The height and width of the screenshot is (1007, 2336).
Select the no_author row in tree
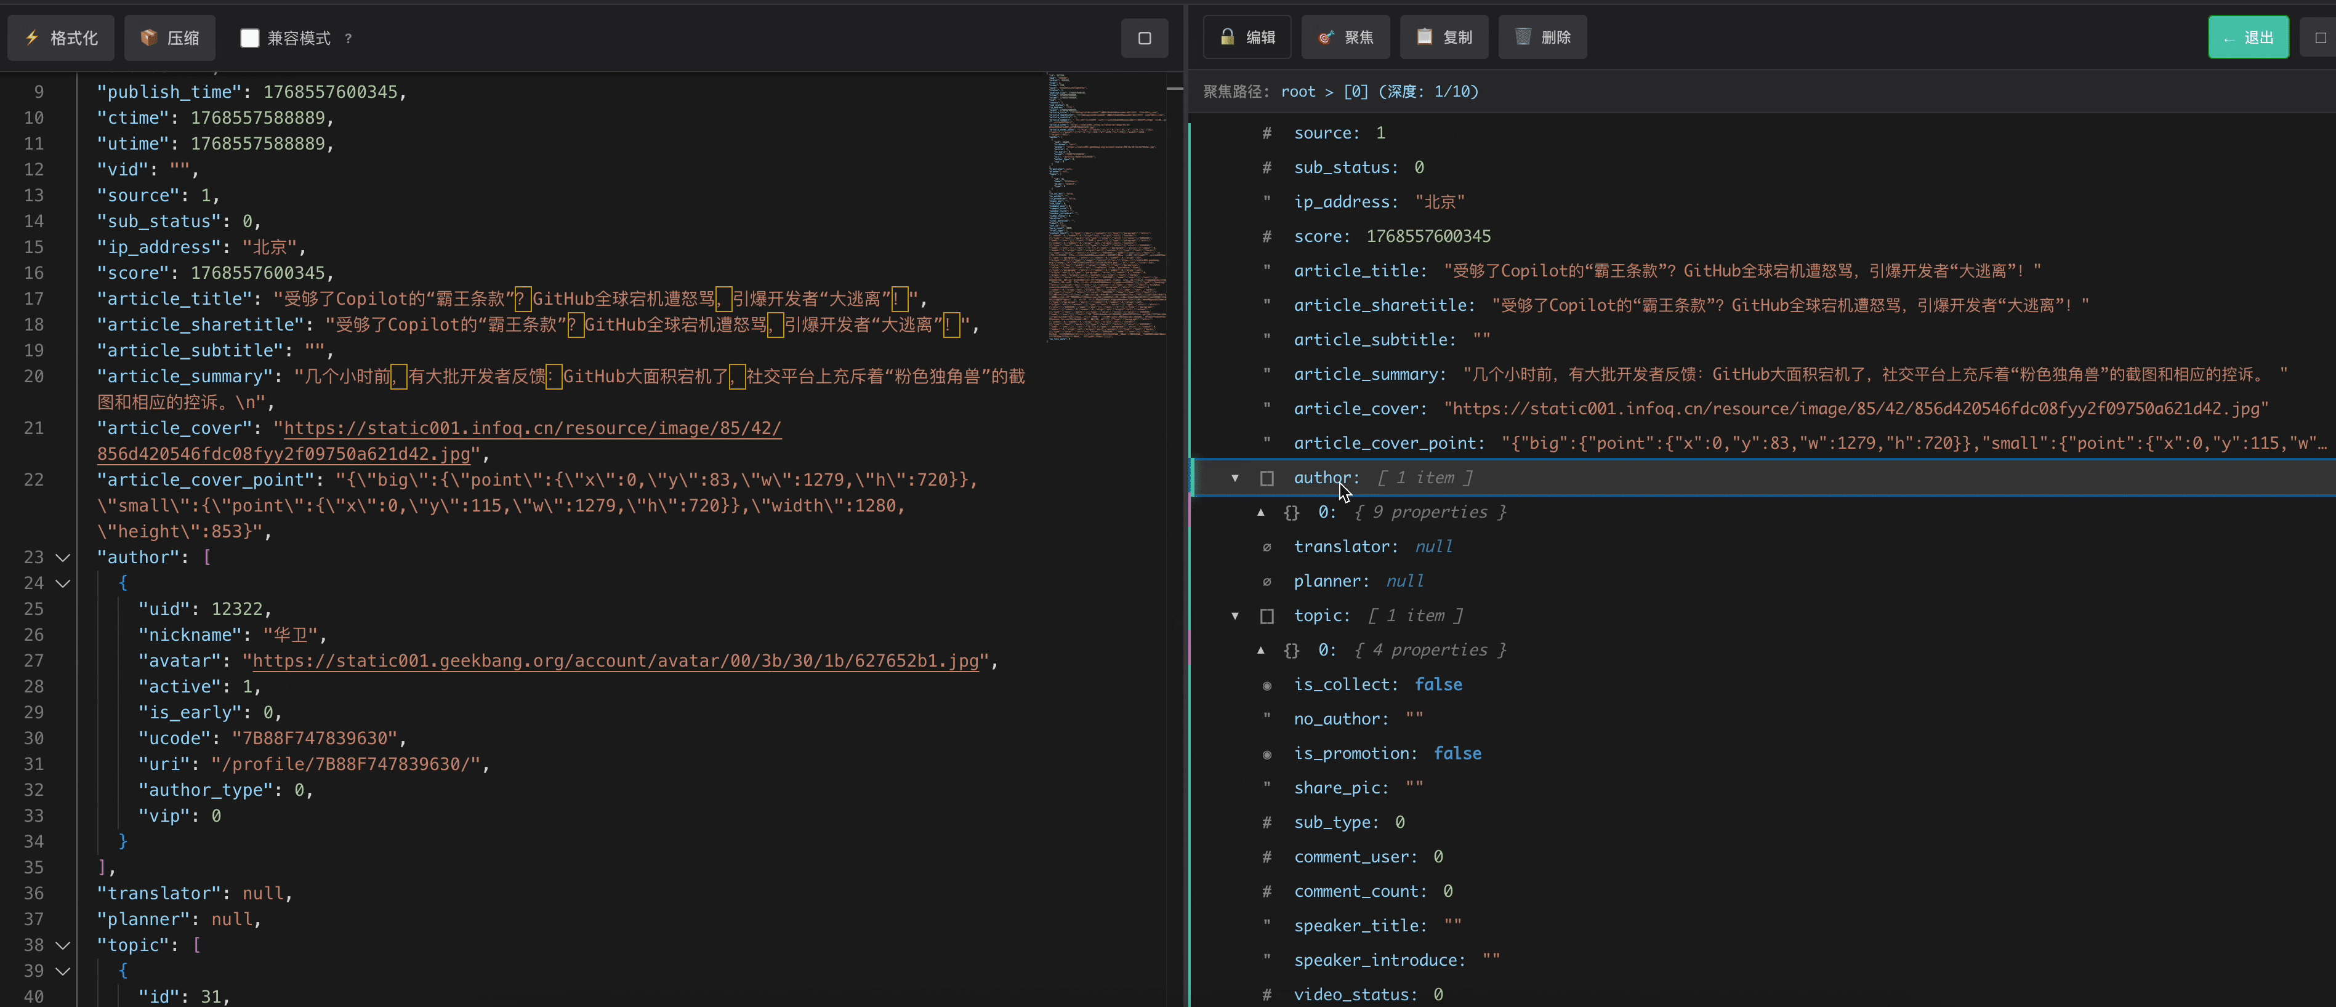pos(1763,719)
